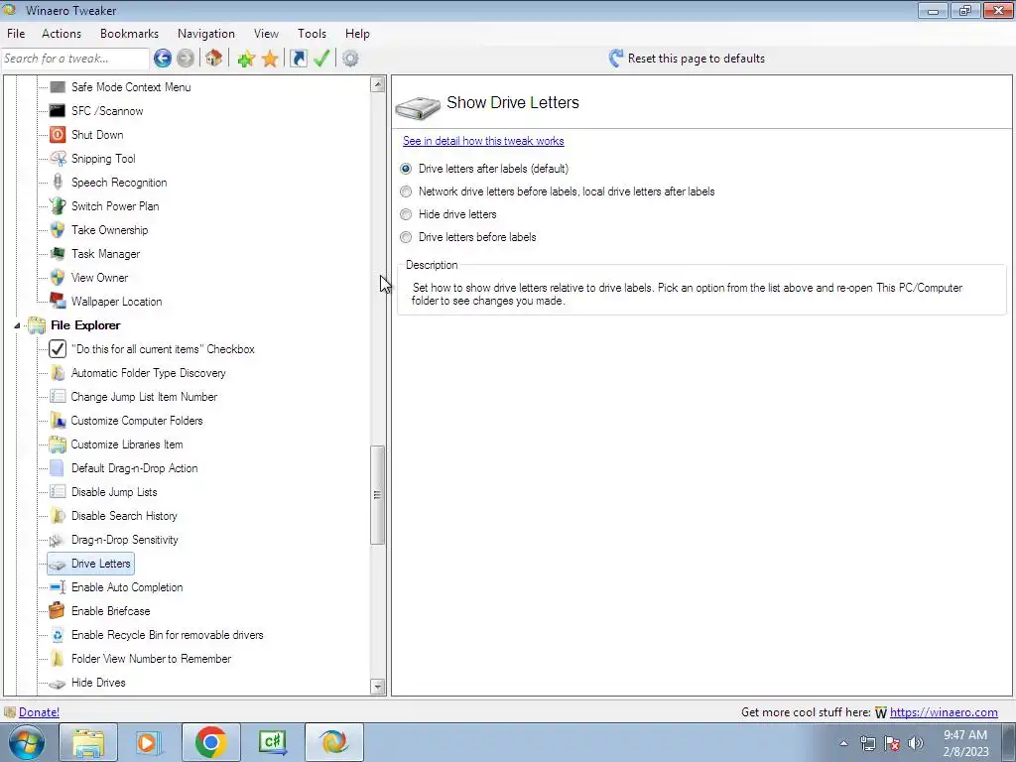
Task: Click the Drag-n-Drop Sensitivity icon
Action: tap(57, 540)
